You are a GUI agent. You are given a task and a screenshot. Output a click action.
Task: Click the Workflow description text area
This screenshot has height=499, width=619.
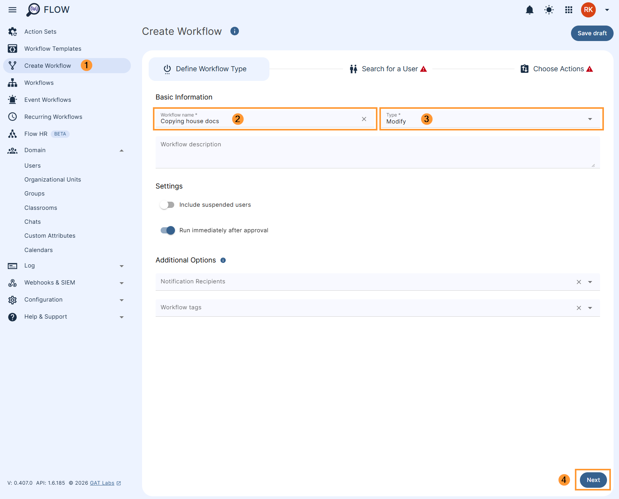click(377, 152)
